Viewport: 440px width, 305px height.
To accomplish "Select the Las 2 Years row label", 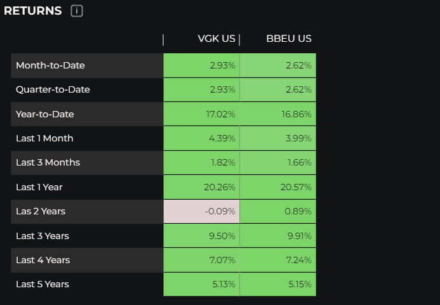I will coord(41,211).
